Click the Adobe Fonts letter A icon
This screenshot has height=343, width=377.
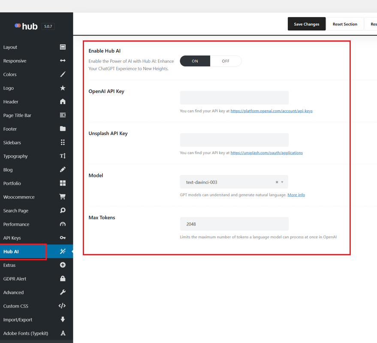tap(63, 333)
